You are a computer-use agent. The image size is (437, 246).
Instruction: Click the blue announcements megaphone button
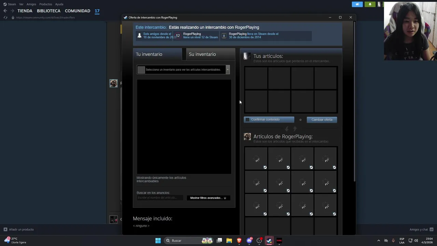point(357,4)
